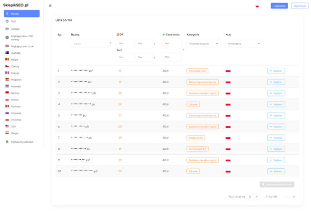Click Wybierz button in row 8
Viewport: 311px width, 214px height.
click(276, 149)
